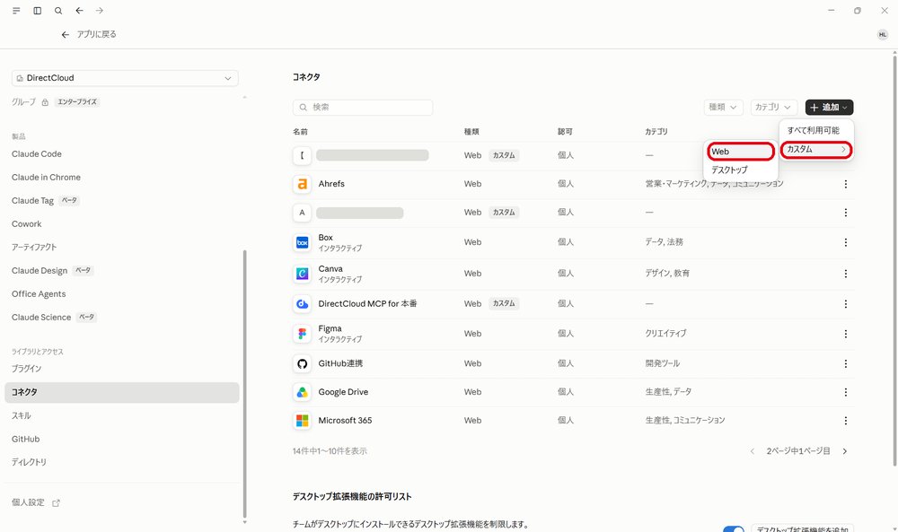Open プラグイン in sidebar
This screenshot has width=898, height=532.
pyautogui.click(x=26, y=369)
